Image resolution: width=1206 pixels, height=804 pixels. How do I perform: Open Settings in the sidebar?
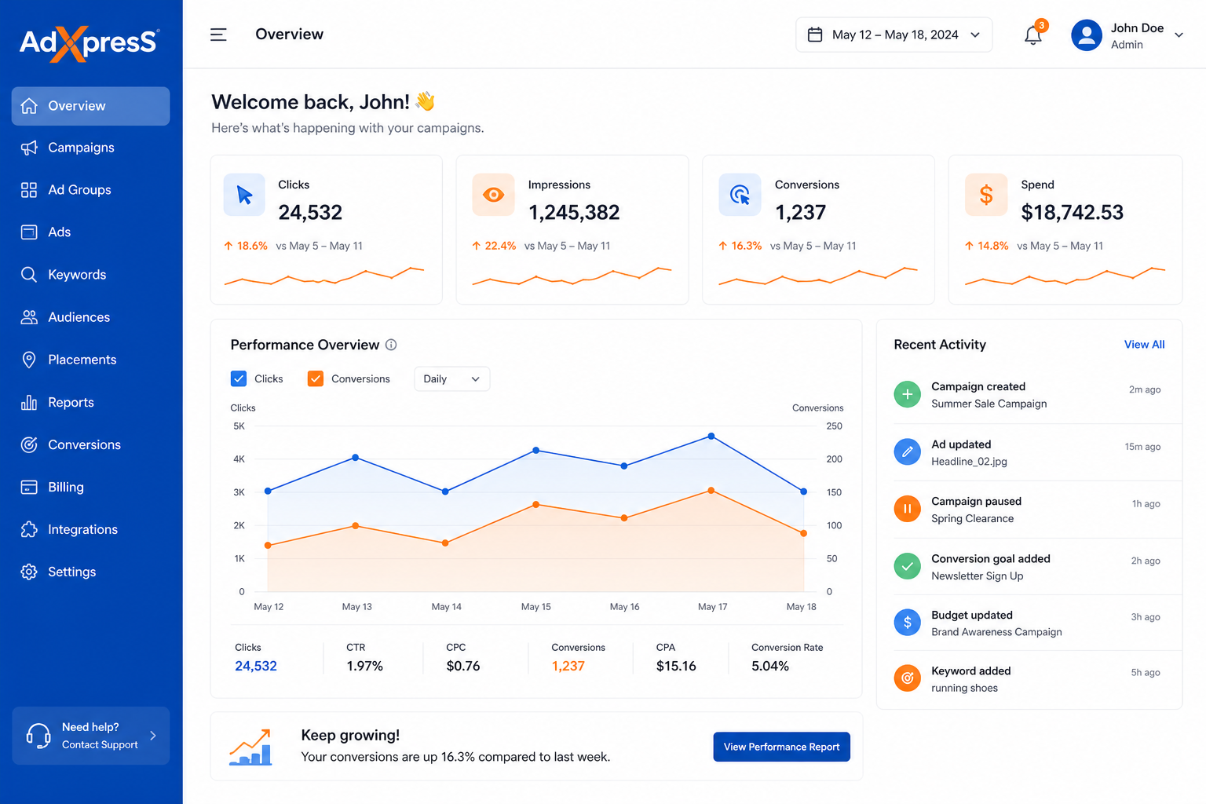coord(90,572)
